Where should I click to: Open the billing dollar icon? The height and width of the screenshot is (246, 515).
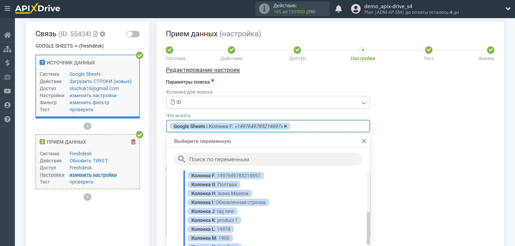click(7, 63)
